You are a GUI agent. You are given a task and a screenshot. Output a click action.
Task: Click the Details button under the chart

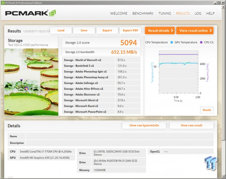[x=207, y=110]
